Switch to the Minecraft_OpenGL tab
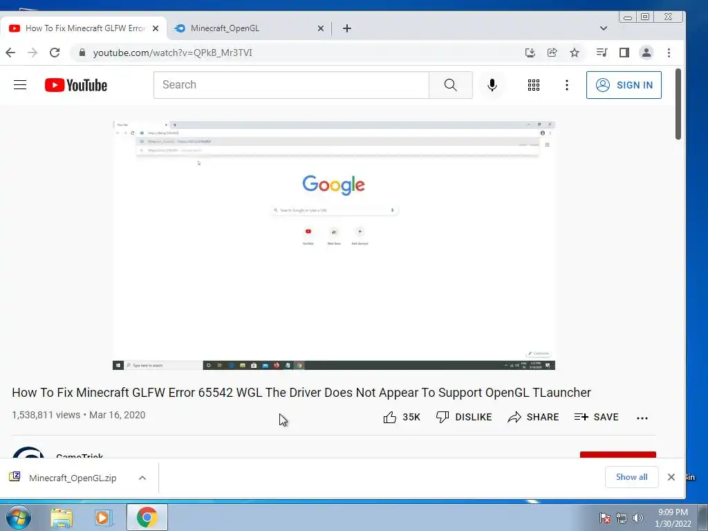Image resolution: width=708 pixels, height=531 pixels. click(249, 28)
